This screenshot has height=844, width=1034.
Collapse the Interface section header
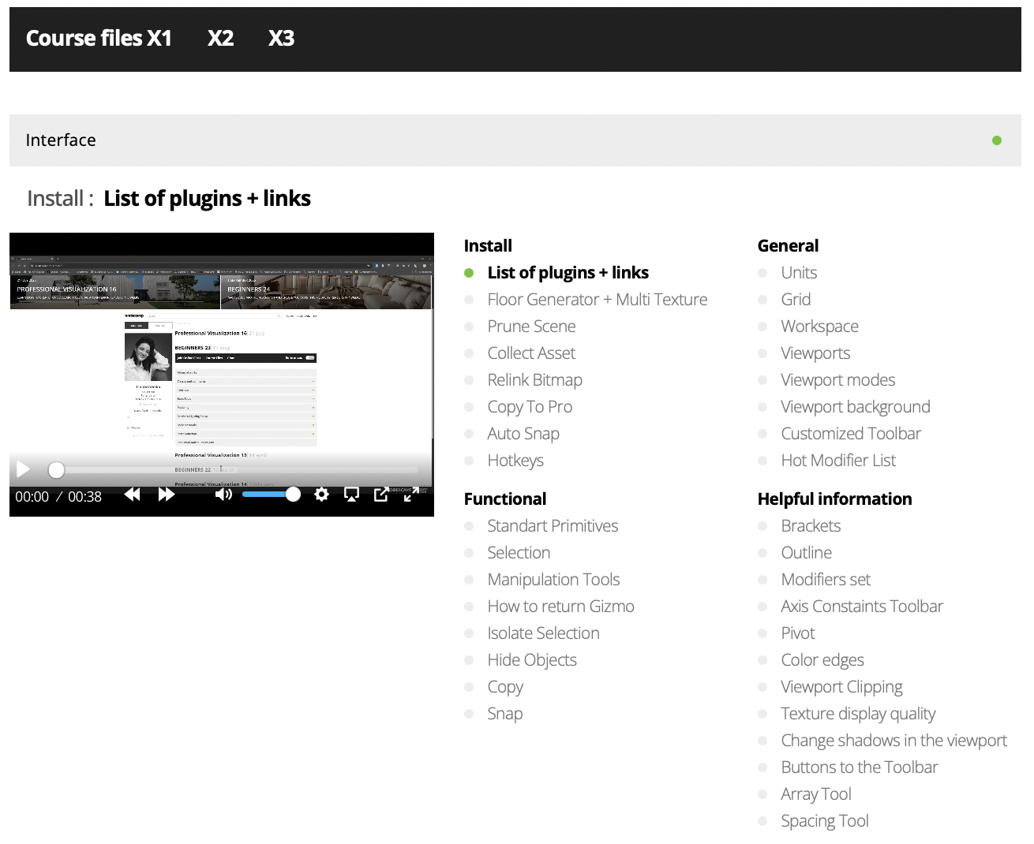61,140
